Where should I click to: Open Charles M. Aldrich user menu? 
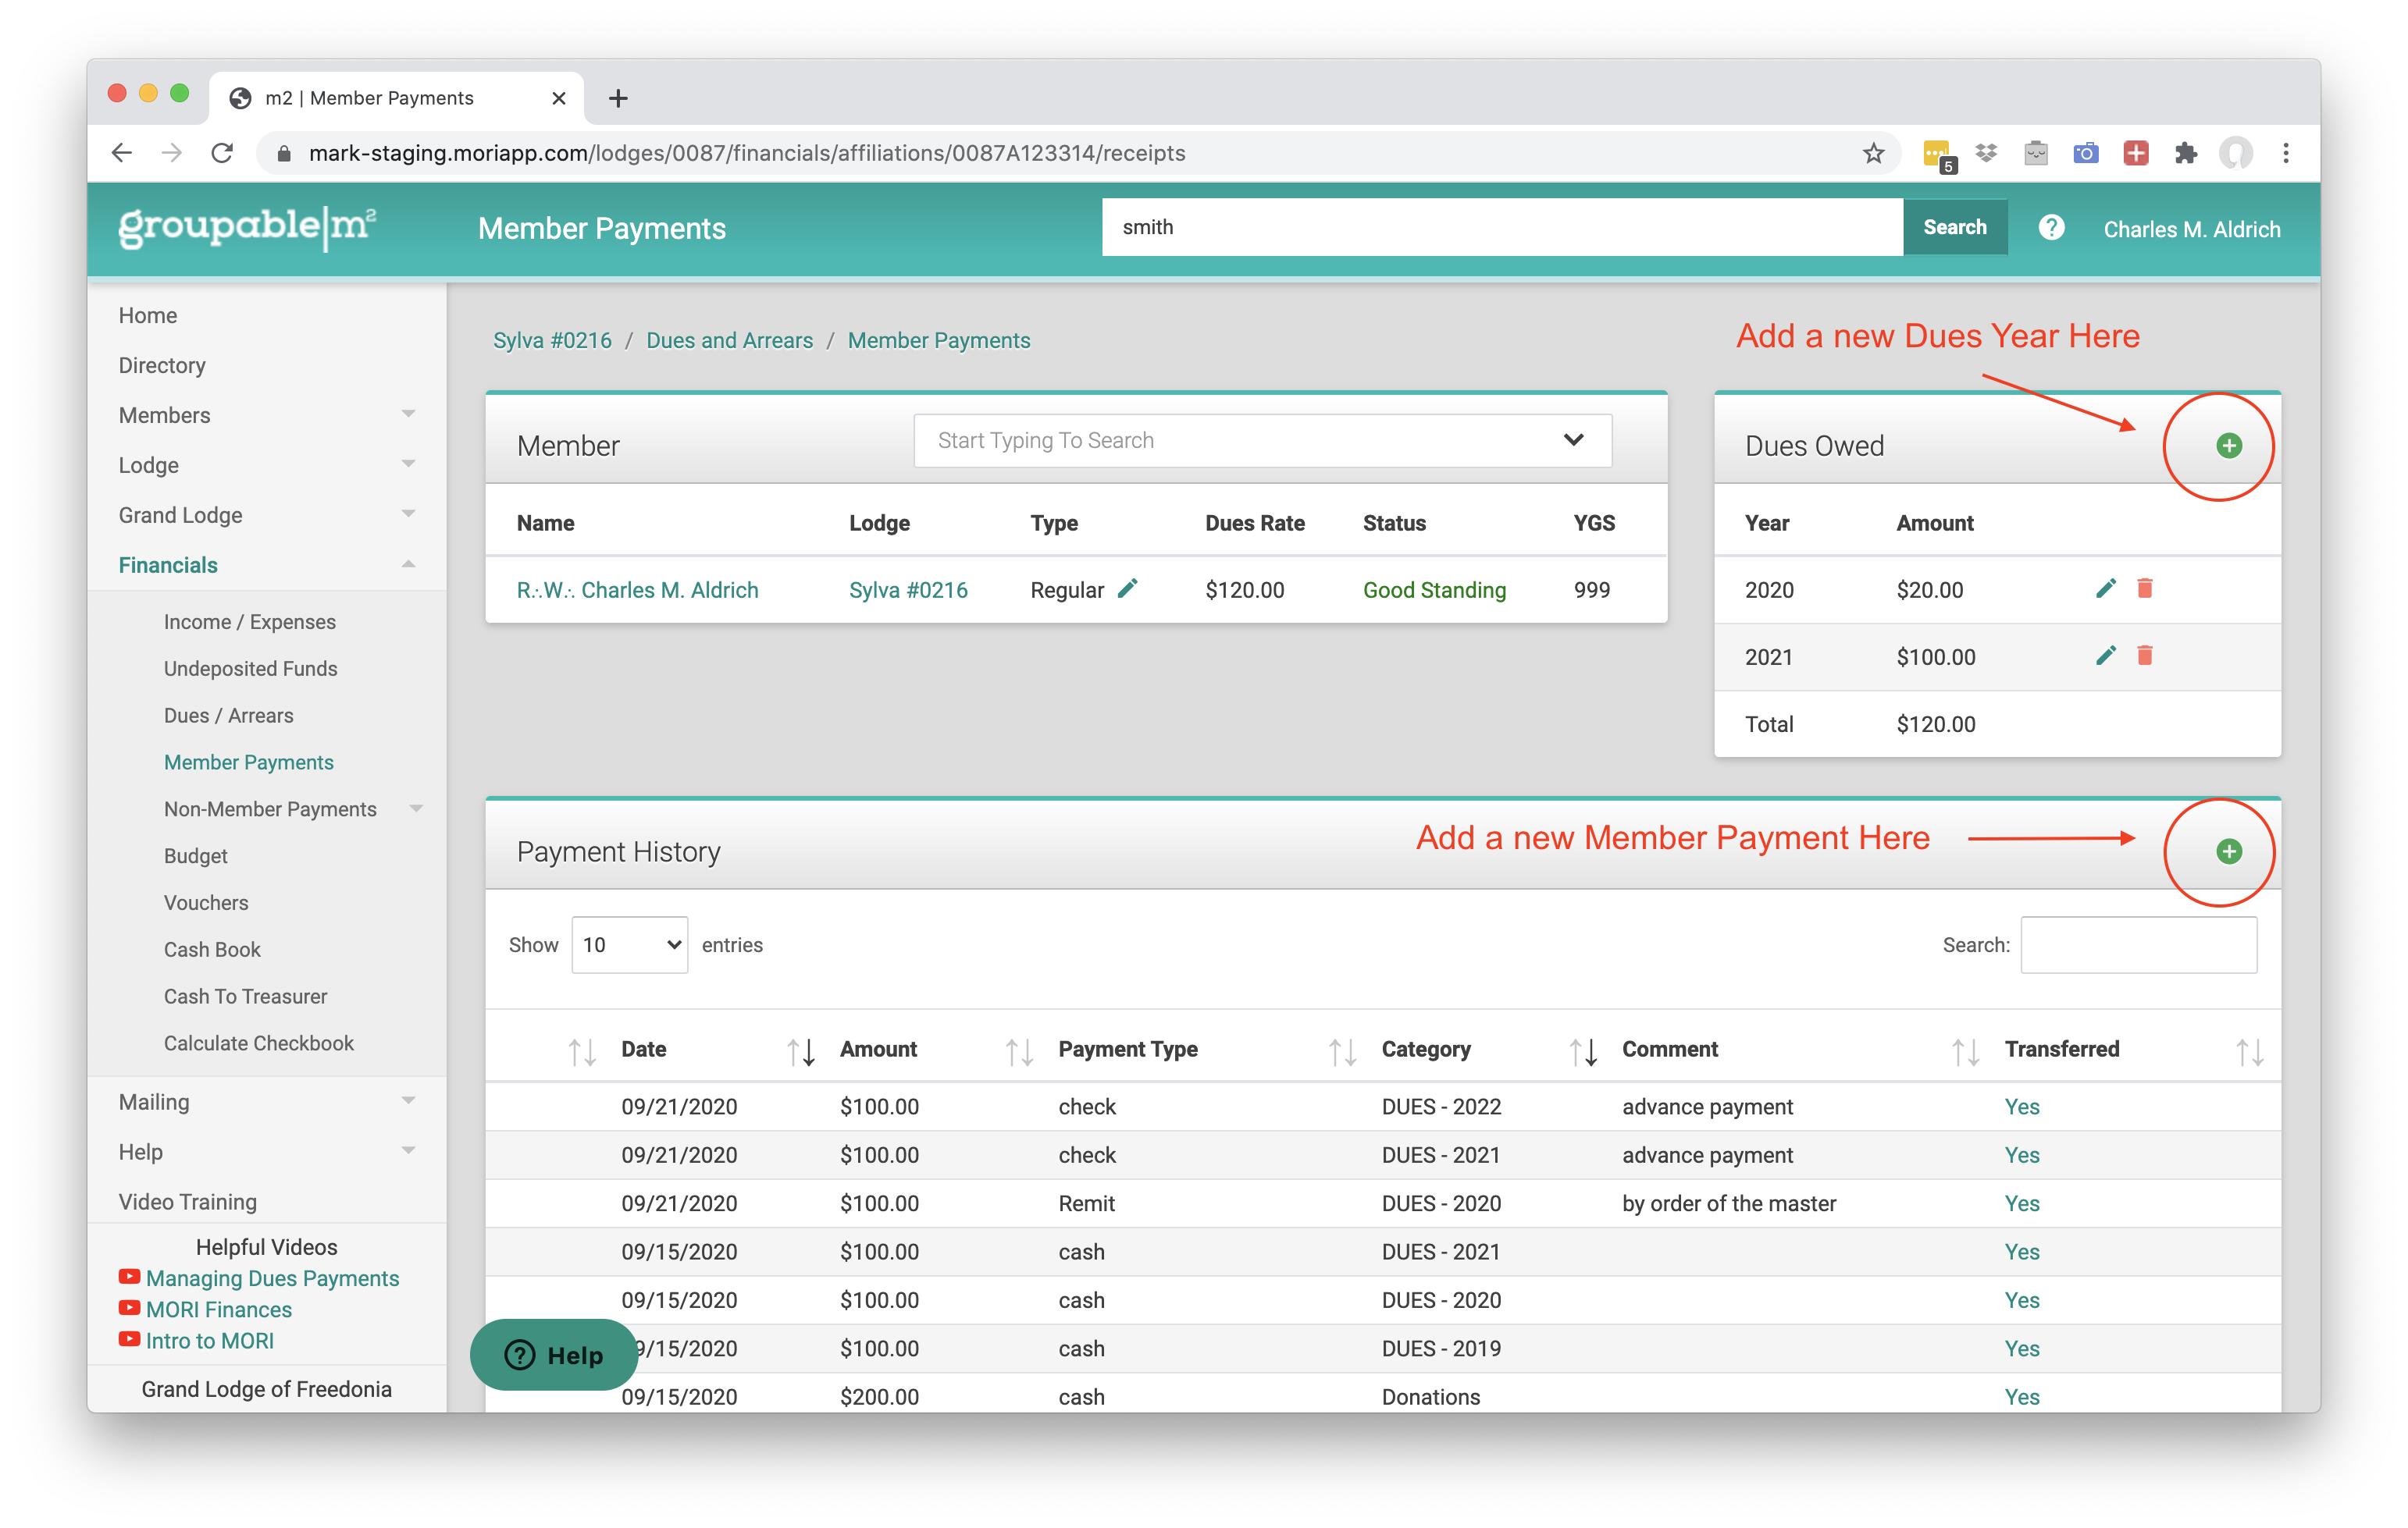pyautogui.click(x=2191, y=229)
